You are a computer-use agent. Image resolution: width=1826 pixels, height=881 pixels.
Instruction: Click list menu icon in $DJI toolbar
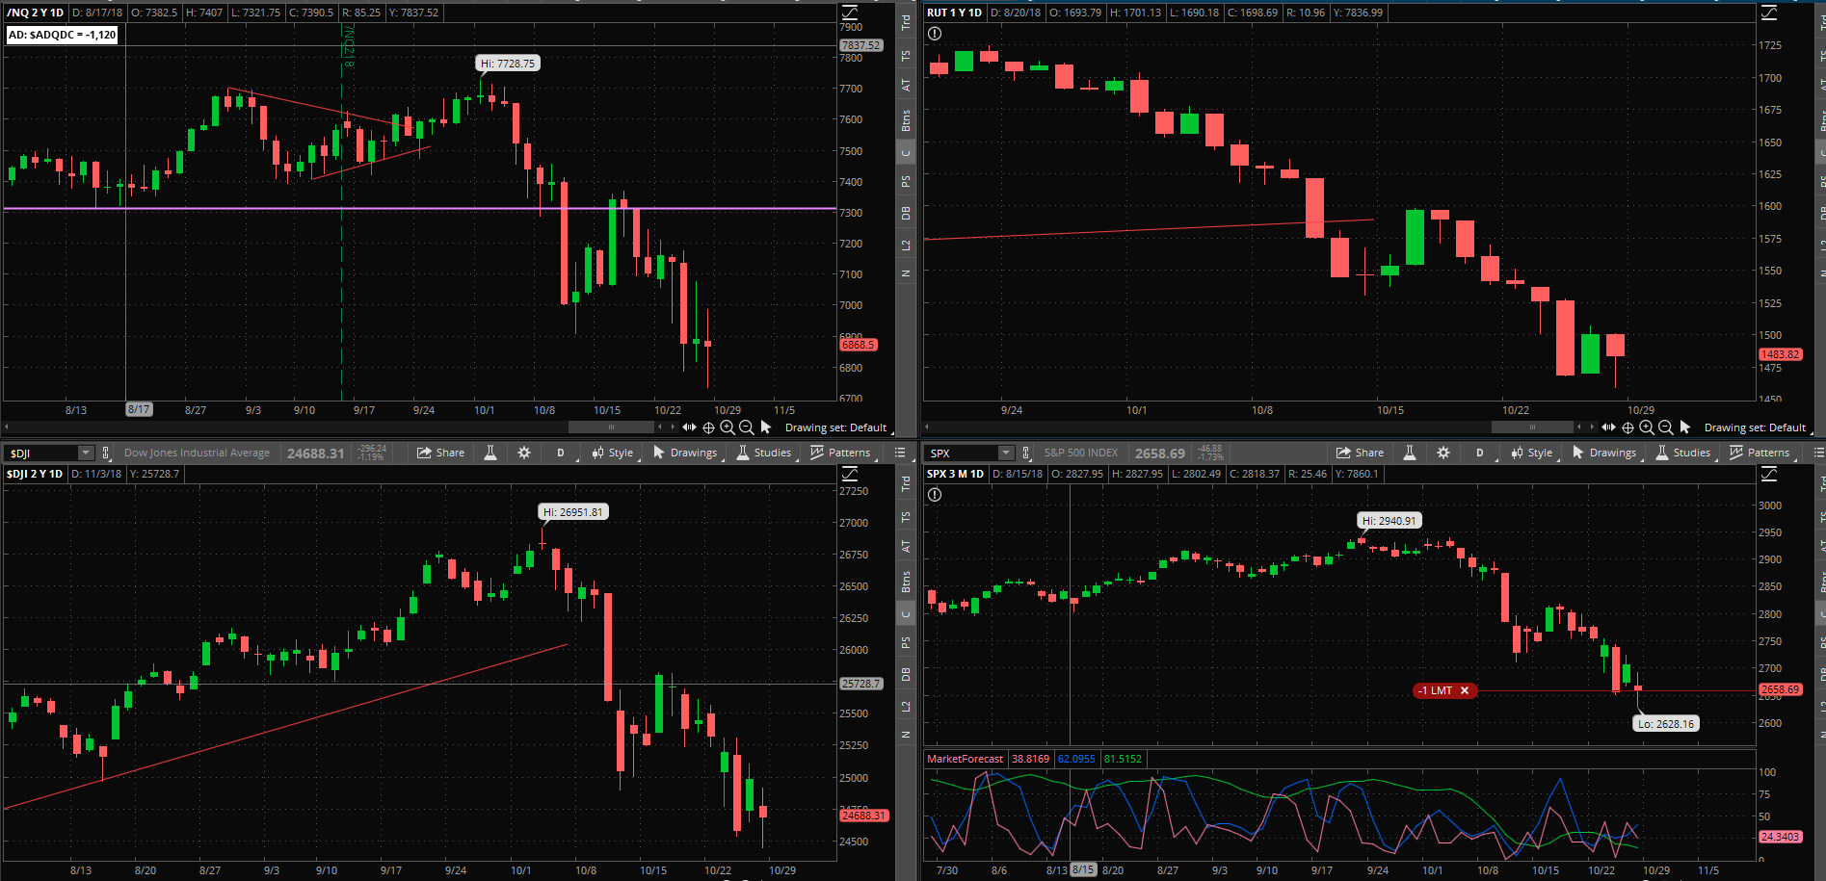click(900, 453)
